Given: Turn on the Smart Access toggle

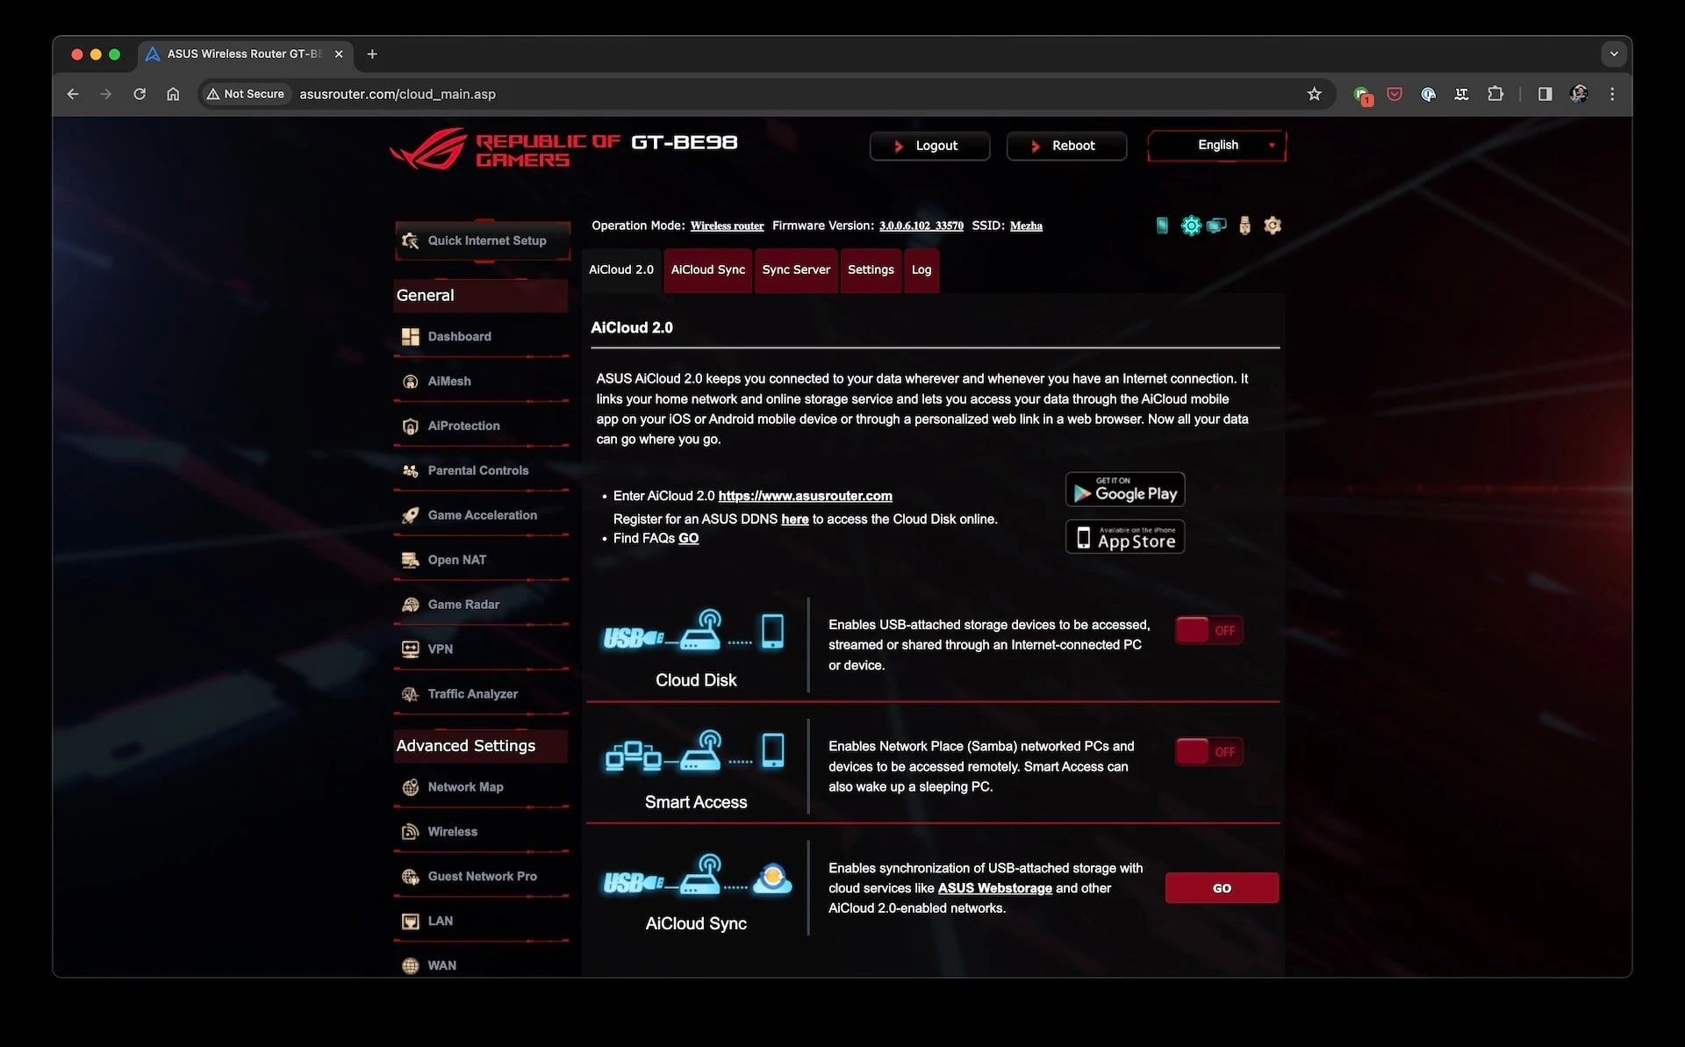Looking at the screenshot, I should tap(1209, 751).
